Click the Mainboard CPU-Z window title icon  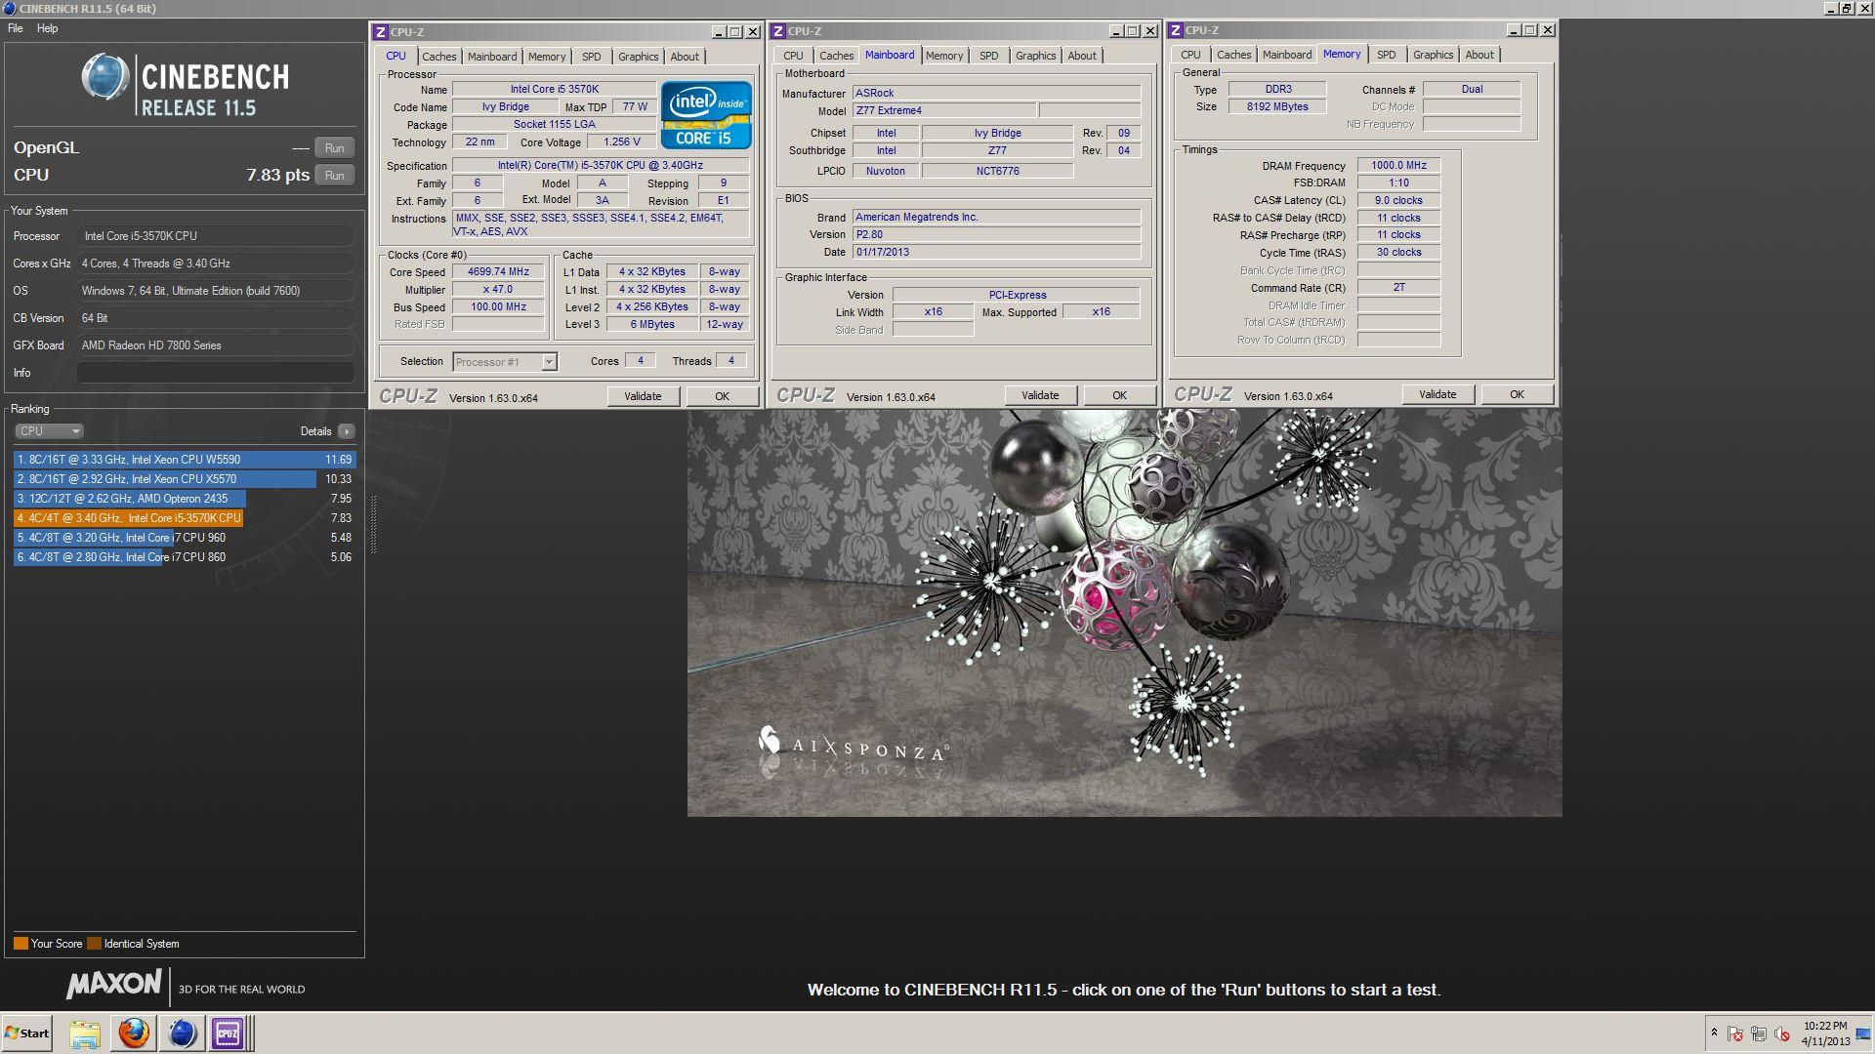click(x=778, y=31)
